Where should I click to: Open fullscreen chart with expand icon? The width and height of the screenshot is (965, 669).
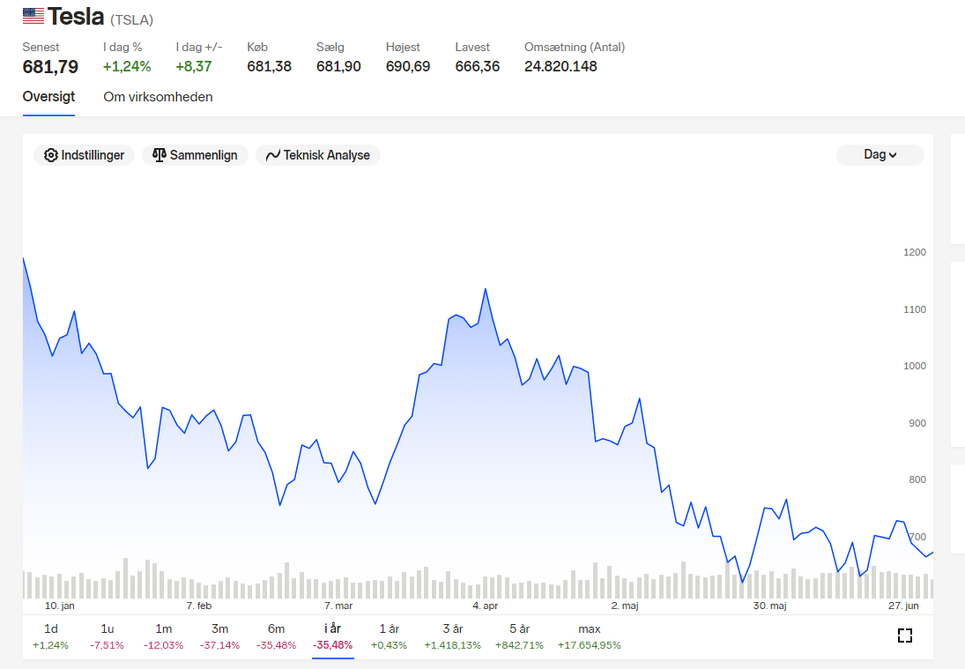coord(905,636)
